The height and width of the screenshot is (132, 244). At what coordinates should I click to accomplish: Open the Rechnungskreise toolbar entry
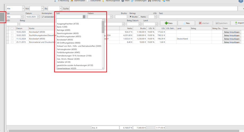tap(111, 1)
